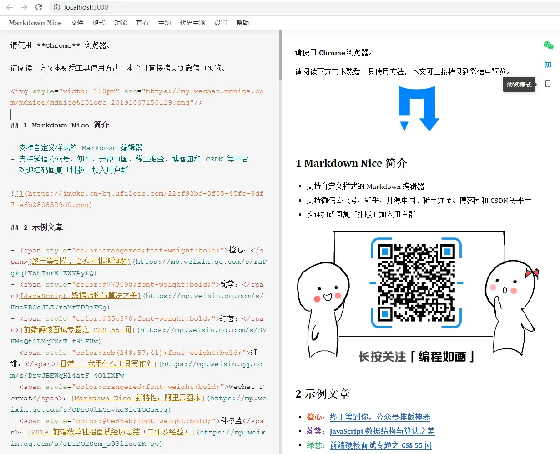Open the 前端硬核面试专题之 CSS 55 问 preview link
560x454 pixels.
click(381, 445)
